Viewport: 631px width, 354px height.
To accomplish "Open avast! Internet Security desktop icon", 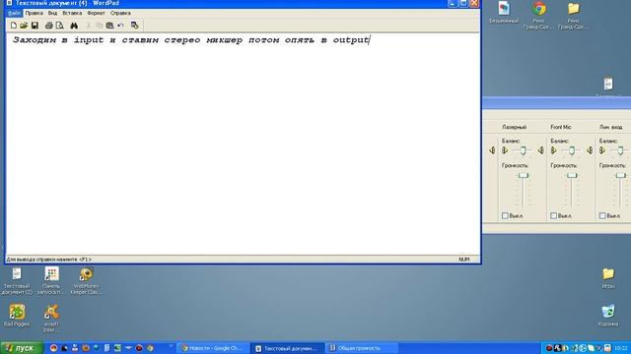I will (x=51, y=319).
